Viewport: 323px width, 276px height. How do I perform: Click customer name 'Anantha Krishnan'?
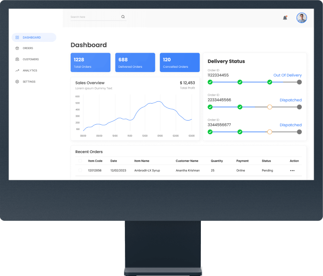(x=188, y=170)
